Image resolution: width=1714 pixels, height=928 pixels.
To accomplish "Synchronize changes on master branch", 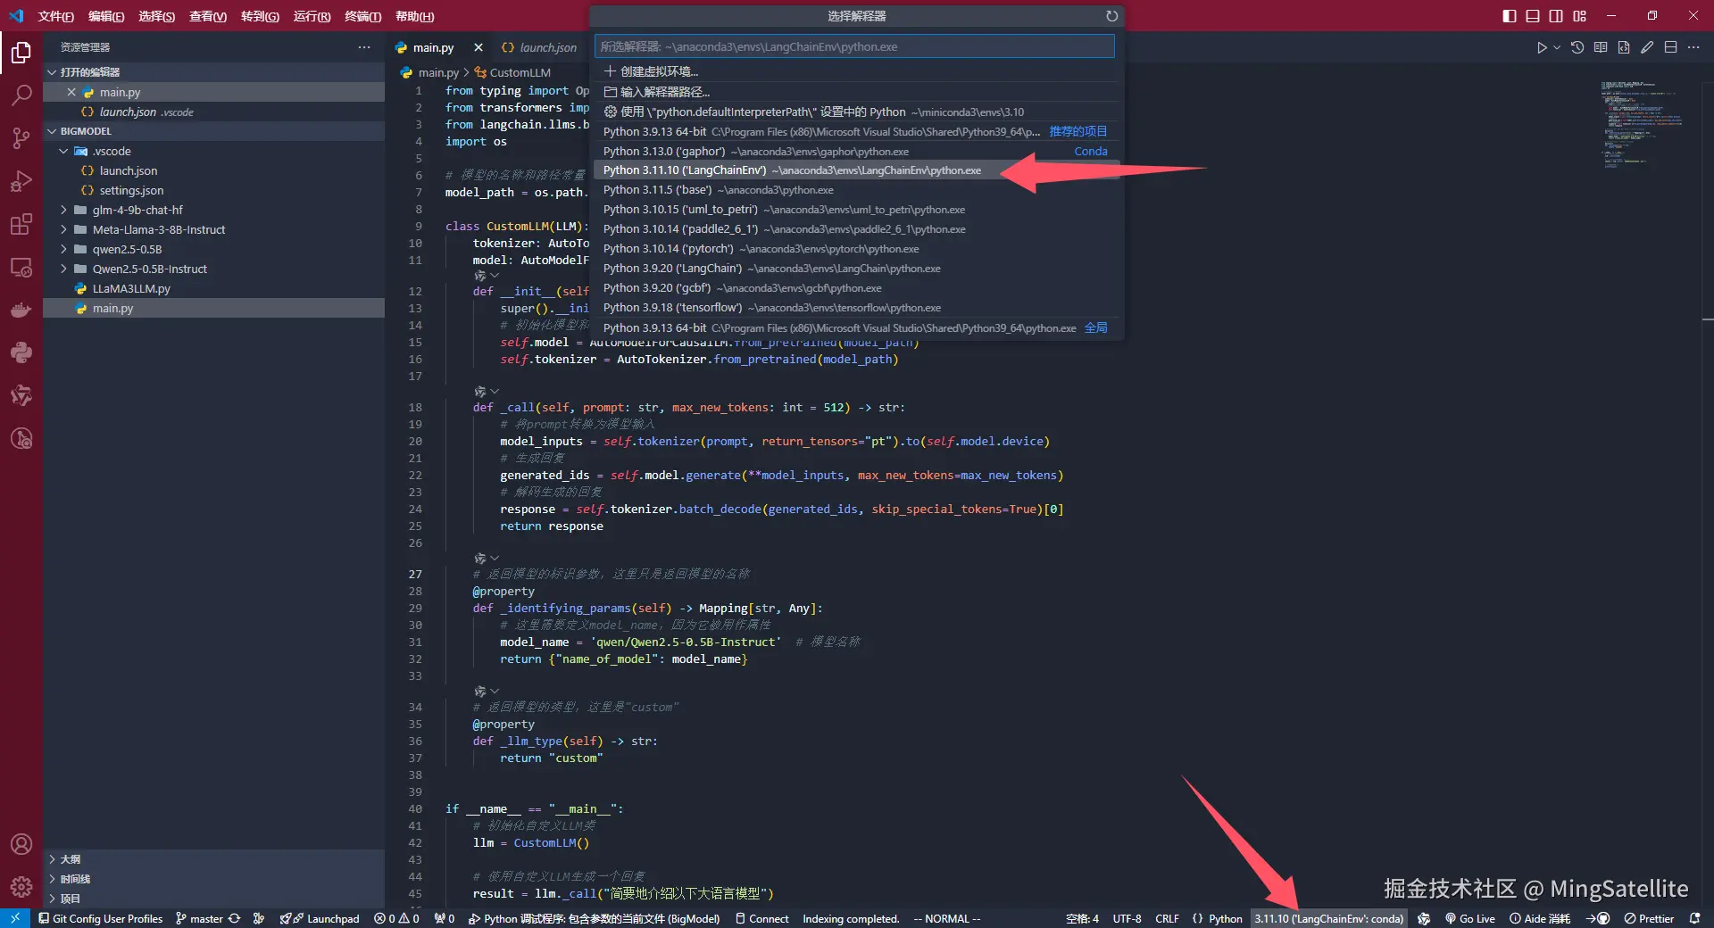I will point(235,918).
